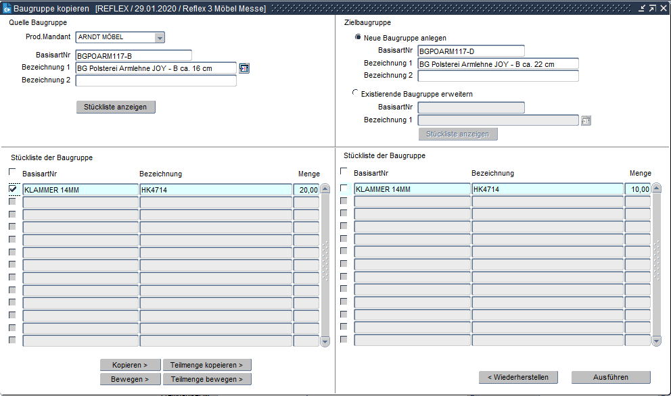The image size is (671, 396).
Task: Uncheck the KLAMMER 14MM row in source list
Action: point(13,189)
